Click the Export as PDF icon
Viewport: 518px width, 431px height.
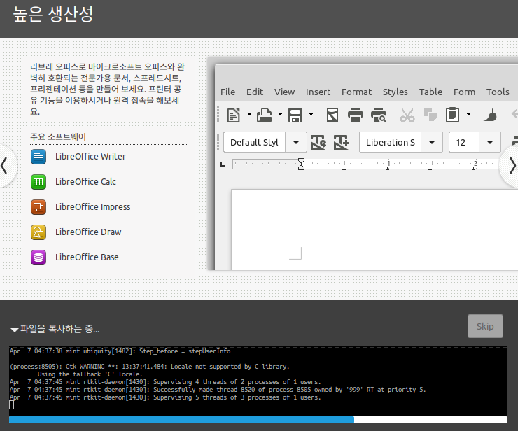(332, 115)
